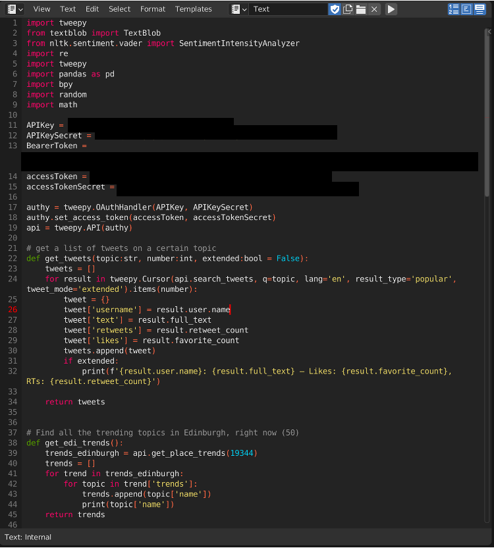Click the open file folder icon
Image resolution: width=494 pixels, height=548 pixels.
361,9
